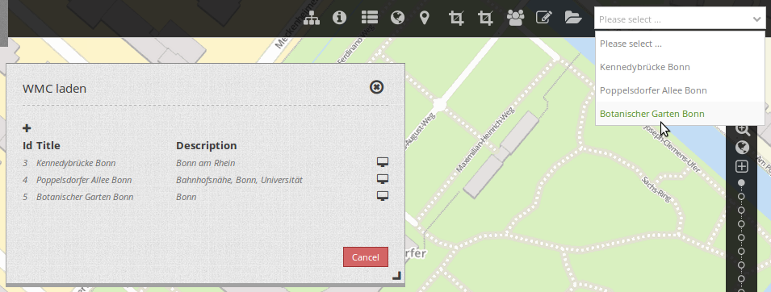
Task: Activate the feature info icon
Action: pyautogui.click(x=339, y=18)
